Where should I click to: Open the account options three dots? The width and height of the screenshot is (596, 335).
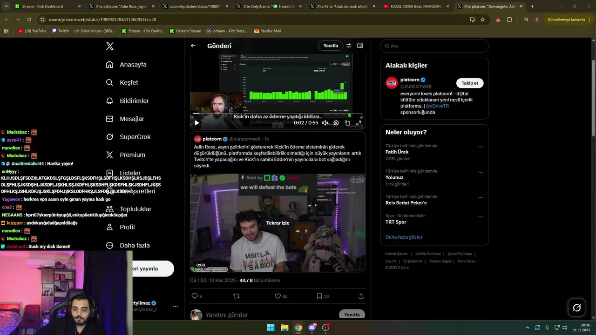coord(176,306)
